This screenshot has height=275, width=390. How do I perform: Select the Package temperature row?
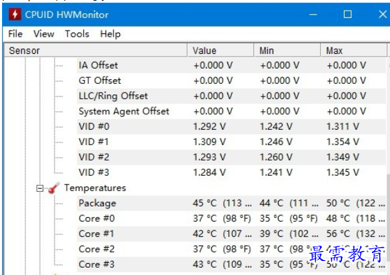(x=231, y=203)
